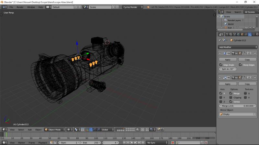Toggle the Sharp Edges checkbox
The height and width of the screenshot is (145, 259).
[x=240, y=65]
